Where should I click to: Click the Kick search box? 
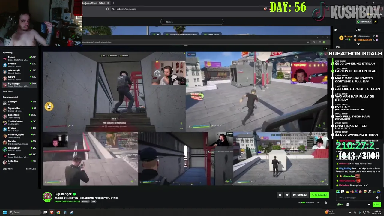pos(192,22)
